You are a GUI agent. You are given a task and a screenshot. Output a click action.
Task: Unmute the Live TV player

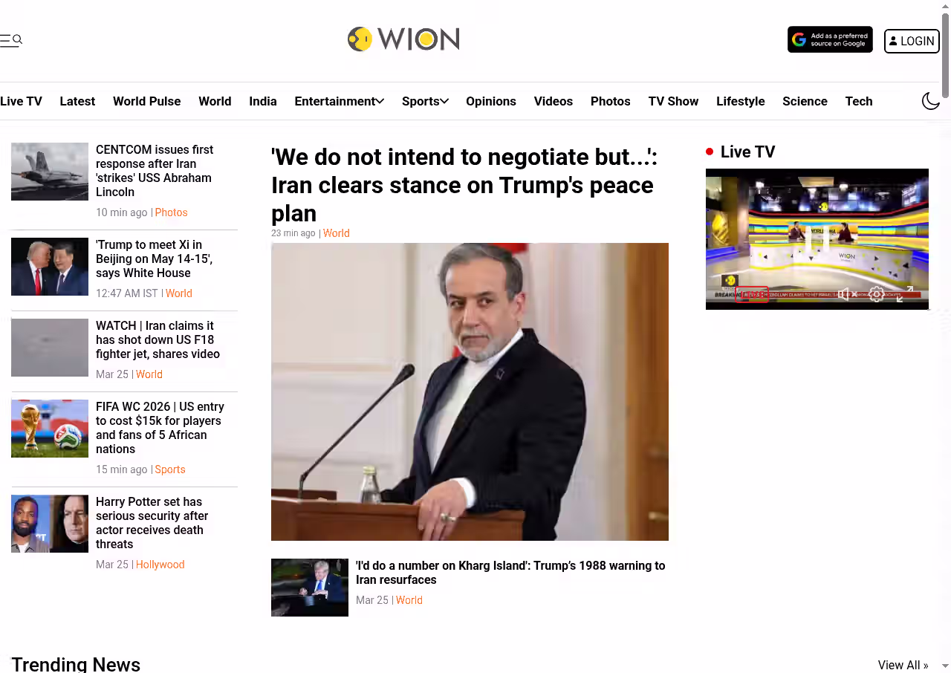pyautogui.click(x=845, y=294)
